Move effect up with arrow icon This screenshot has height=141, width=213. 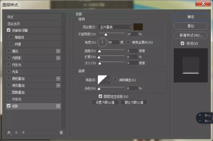[x=17, y=132]
